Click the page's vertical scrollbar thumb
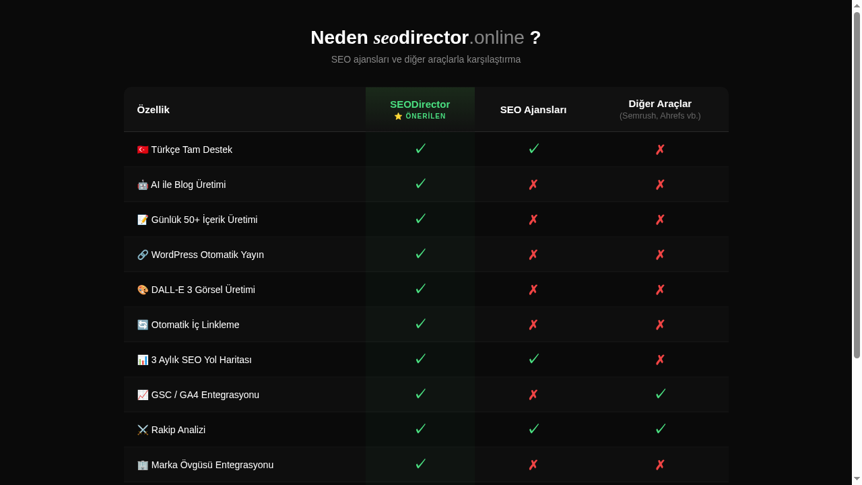The width and height of the screenshot is (862, 485). pos(857,185)
